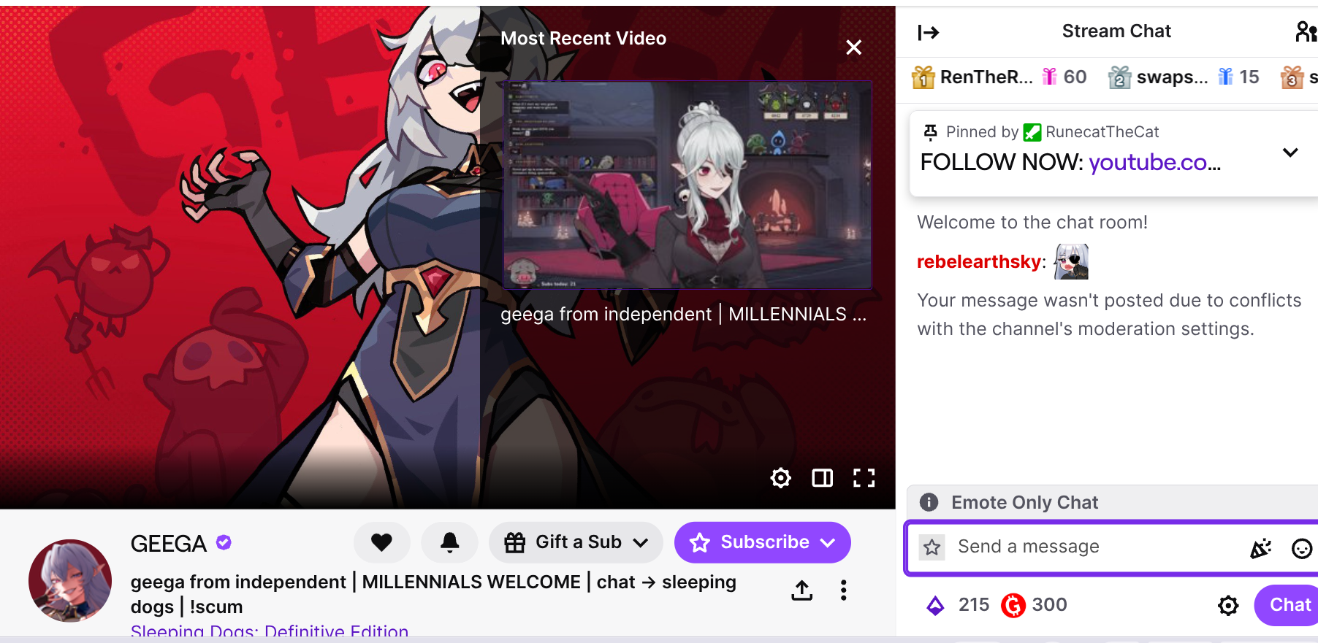1318x643 pixels.
Task: Open the Gift a Sub dropdown
Action: coord(576,542)
